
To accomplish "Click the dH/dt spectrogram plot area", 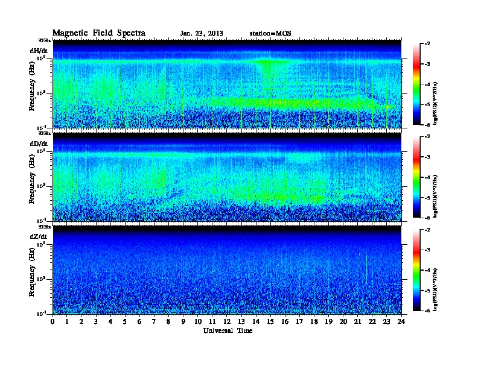I will 227,84.
